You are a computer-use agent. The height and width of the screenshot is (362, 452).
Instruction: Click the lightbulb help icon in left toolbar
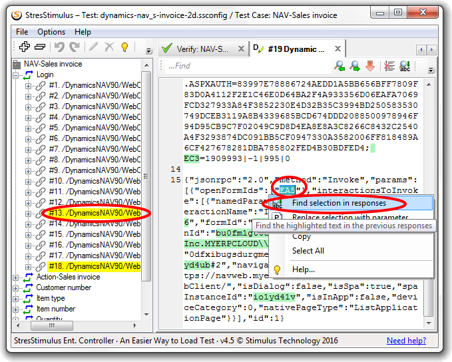pos(124,47)
